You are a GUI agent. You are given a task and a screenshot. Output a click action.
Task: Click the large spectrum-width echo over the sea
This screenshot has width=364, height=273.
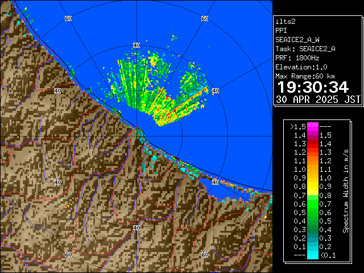coord(158,90)
